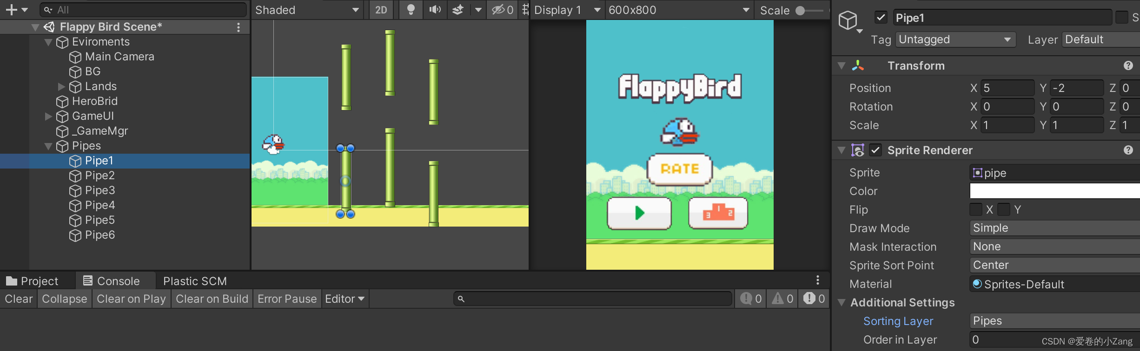Click the play button in Game view
Screen dimensions: 1140x351
click(x=639, y=213)
